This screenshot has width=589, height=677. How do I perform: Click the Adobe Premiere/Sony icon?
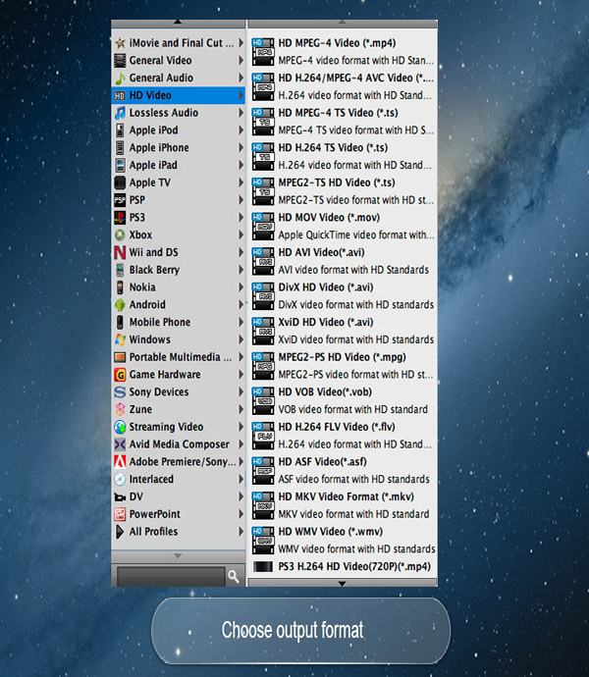tap(120, 462)
